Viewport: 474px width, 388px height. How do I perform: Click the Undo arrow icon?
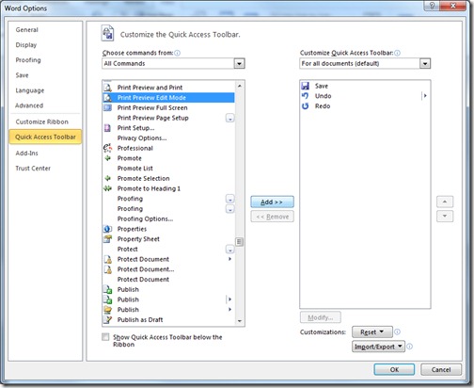point(305,96)
